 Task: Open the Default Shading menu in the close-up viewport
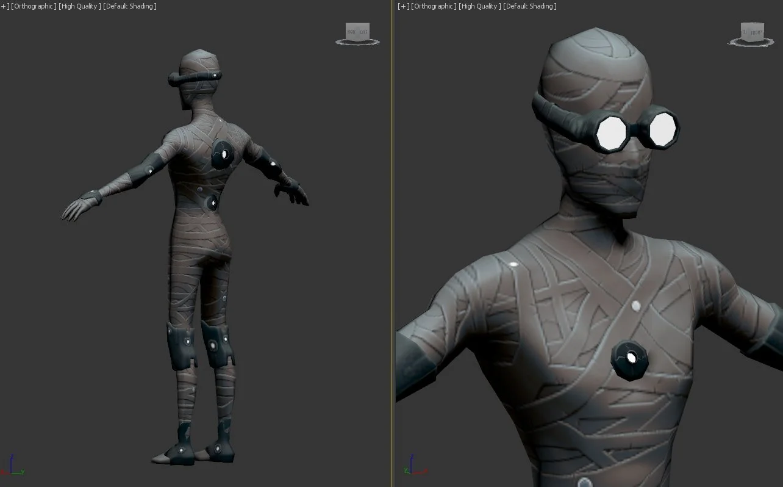[530, 6]
